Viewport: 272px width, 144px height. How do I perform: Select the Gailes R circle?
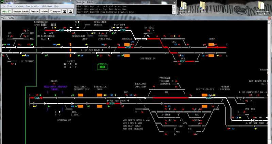click(x=65, y=64)
